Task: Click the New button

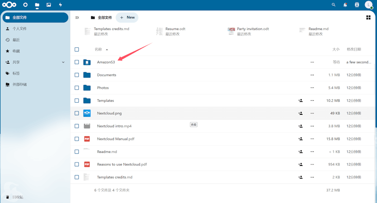Action: pyautogui.click(x=128, y=17)
